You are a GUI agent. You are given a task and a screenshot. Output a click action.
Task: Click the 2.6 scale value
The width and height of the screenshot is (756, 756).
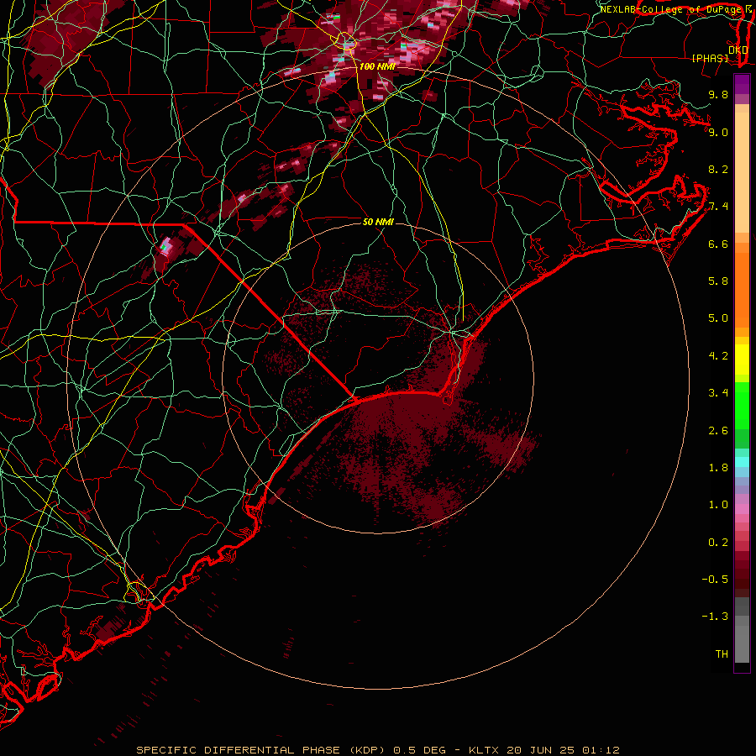[x=718, y=431]
